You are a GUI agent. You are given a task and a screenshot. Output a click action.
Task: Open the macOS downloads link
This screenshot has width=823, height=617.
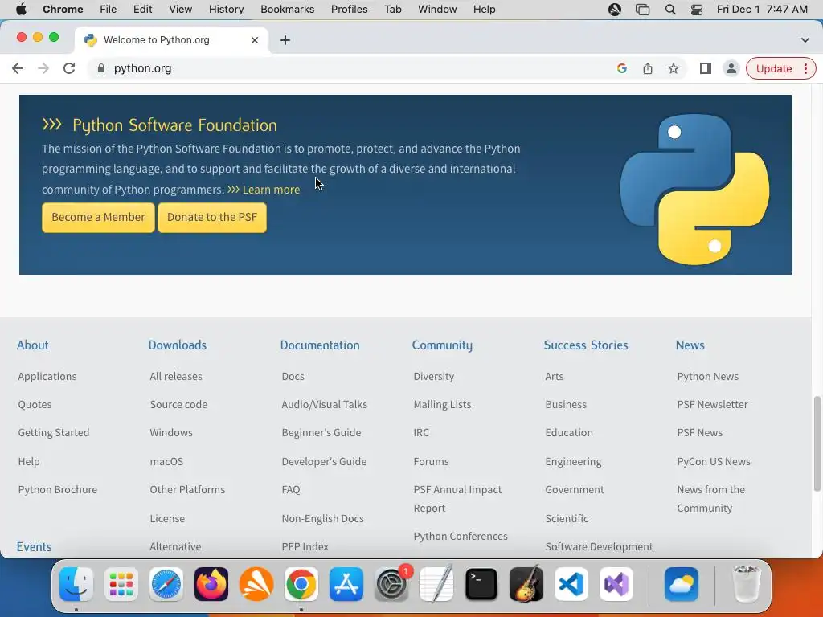[166, 462]
